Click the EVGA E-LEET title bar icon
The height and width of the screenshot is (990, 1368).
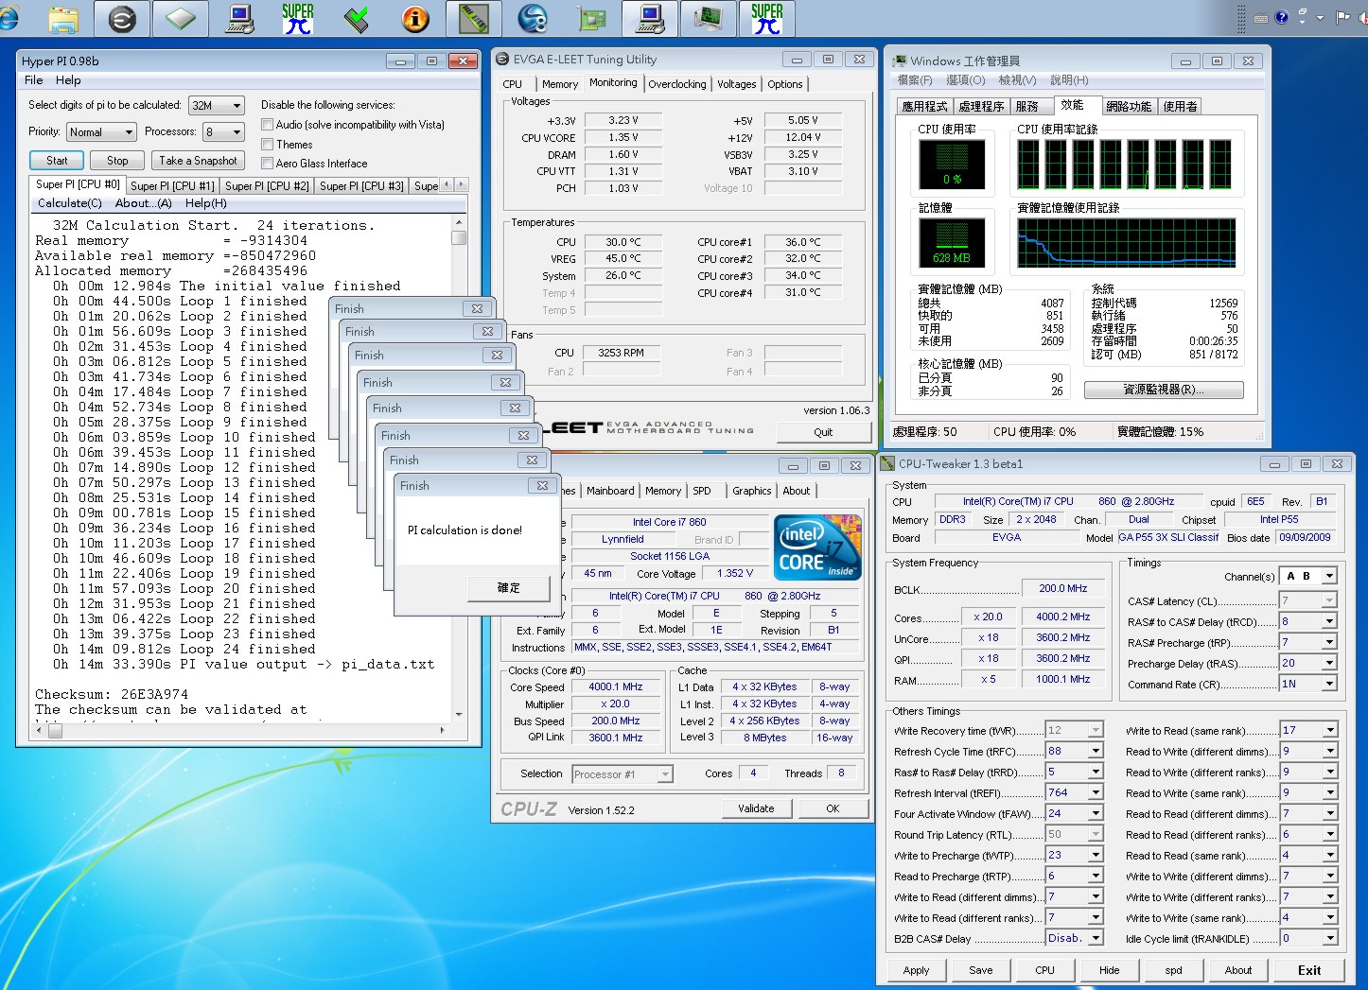[x=502, y=59]
